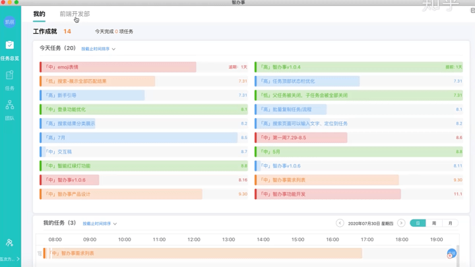Image resolution: width=475 pixels, height=267 pixels.
Task: Click the blue avatar in timeline row
Action: tap(451, 253)
